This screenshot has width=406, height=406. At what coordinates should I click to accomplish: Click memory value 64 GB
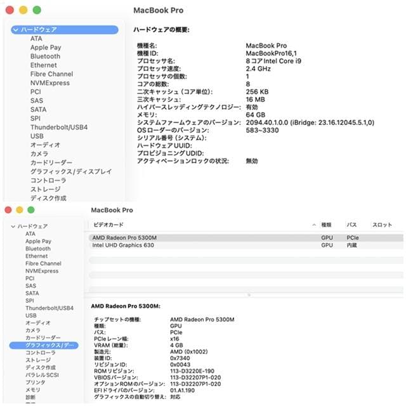[255, 115]
